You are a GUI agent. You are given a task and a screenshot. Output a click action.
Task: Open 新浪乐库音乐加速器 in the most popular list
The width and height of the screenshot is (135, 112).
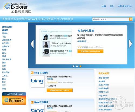pos(106,106)
